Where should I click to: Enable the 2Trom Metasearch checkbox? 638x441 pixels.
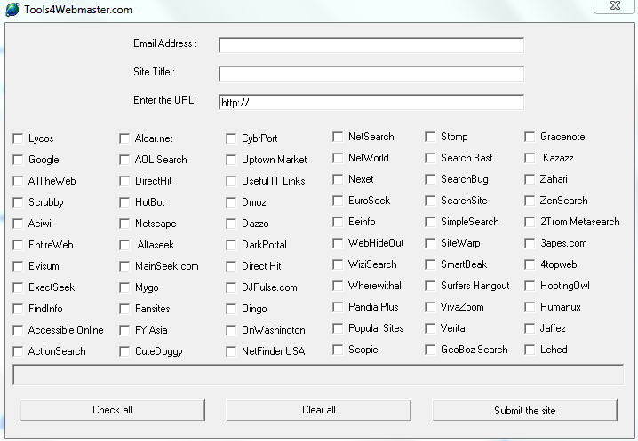(530, 222)
